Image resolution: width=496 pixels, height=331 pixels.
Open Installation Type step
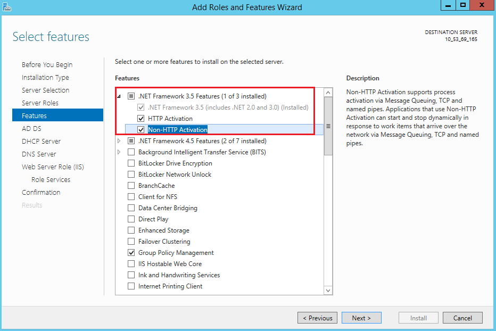45,78
